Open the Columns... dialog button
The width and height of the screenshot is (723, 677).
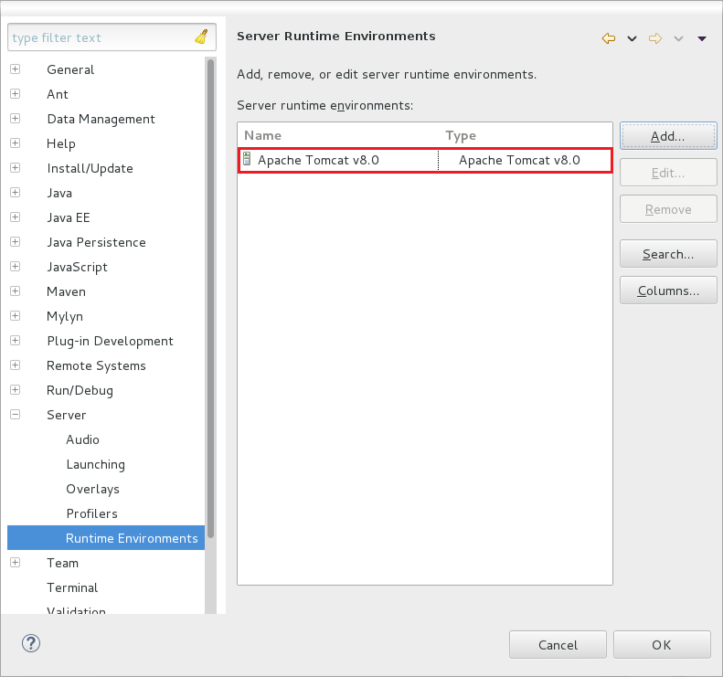pos(668,291)
